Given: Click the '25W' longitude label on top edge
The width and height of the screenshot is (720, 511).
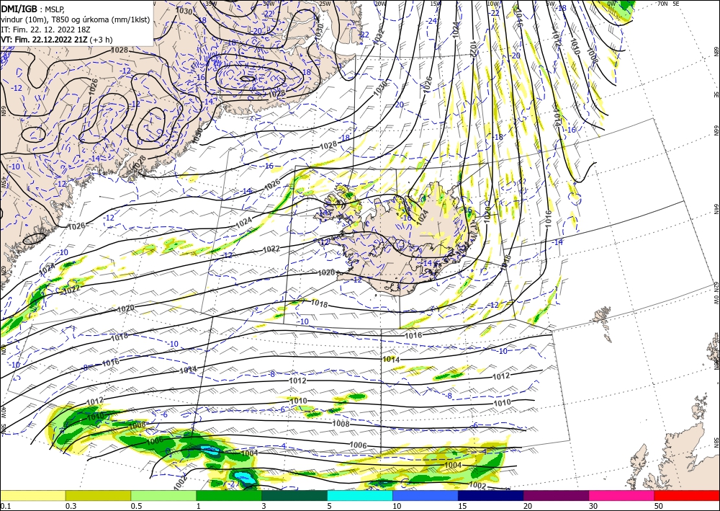Looking at the screenshot, I should pyautogui.click(x=325, y=4).
